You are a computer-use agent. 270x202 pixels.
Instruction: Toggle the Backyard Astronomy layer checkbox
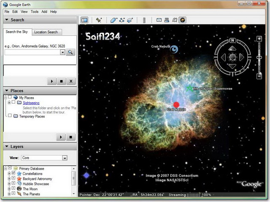(x=13, y=178)
